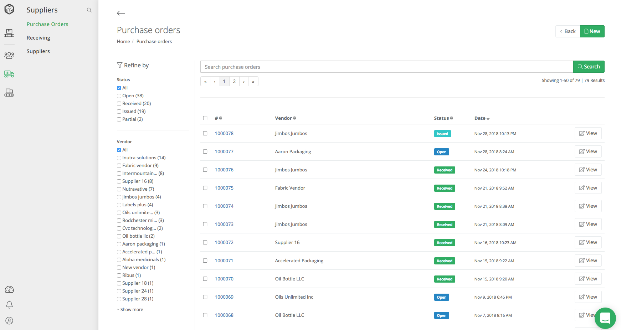The width and height of the screenshot is (621, 330).
Task: Go to Receiving from the sidebar menu
Action: pos(38,37)
